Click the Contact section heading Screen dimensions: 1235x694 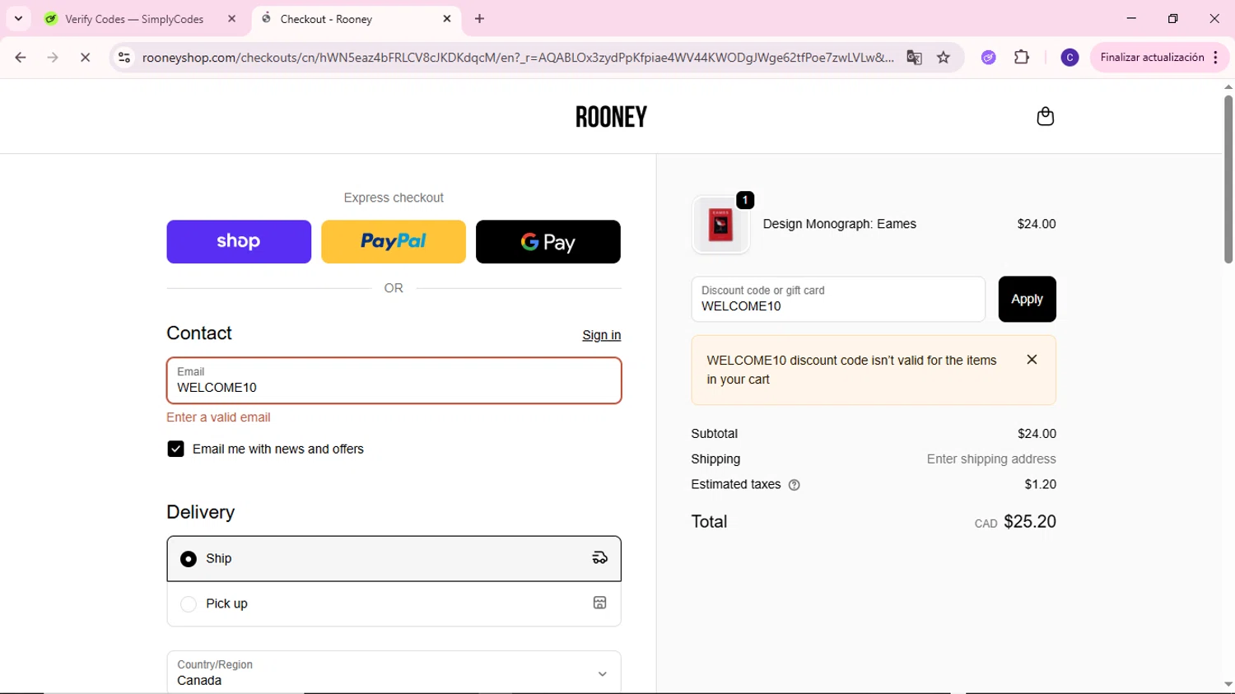pyautogui.click(x=199, y=333)
